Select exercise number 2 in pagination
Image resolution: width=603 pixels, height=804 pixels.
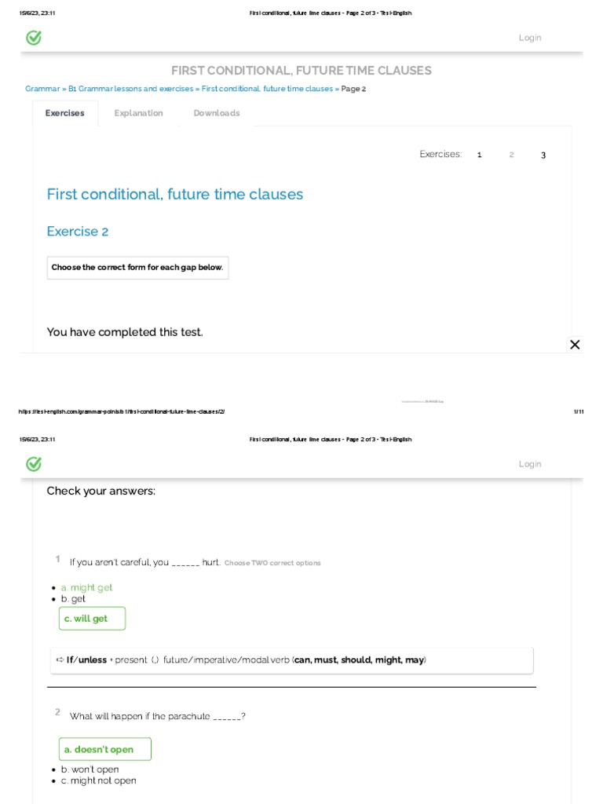(511, 155)
